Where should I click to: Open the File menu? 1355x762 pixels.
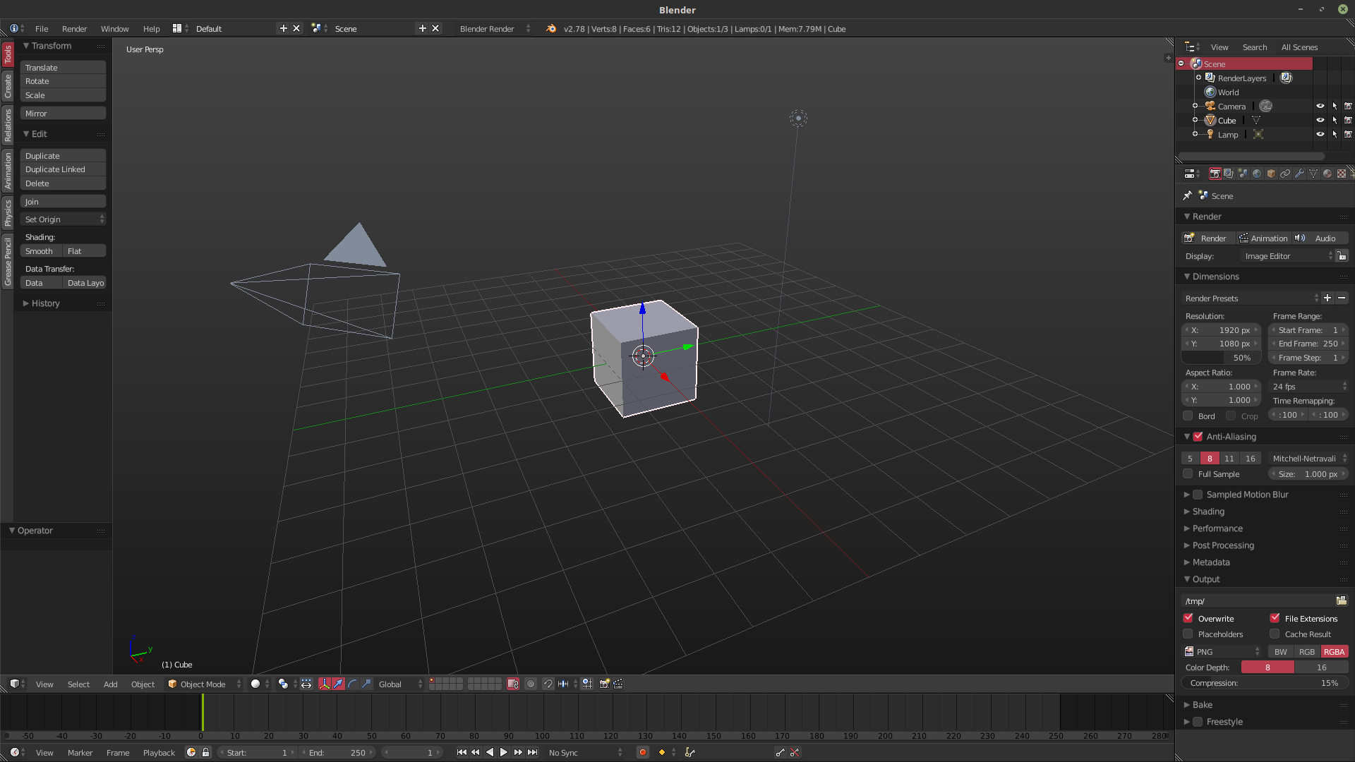click(42, 29)
